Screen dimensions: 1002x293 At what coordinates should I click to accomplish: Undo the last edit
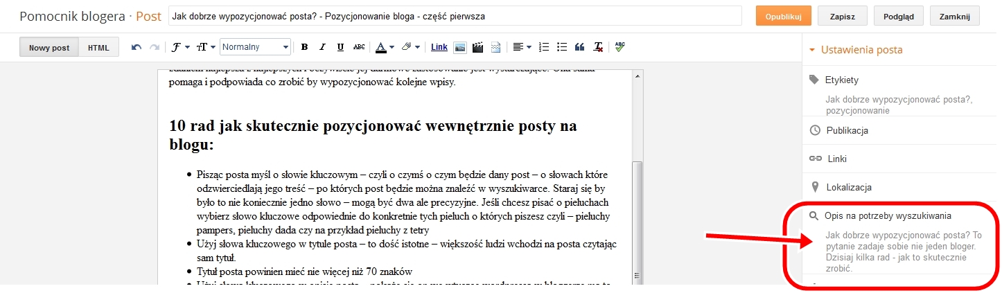click(x=137, y=48)
